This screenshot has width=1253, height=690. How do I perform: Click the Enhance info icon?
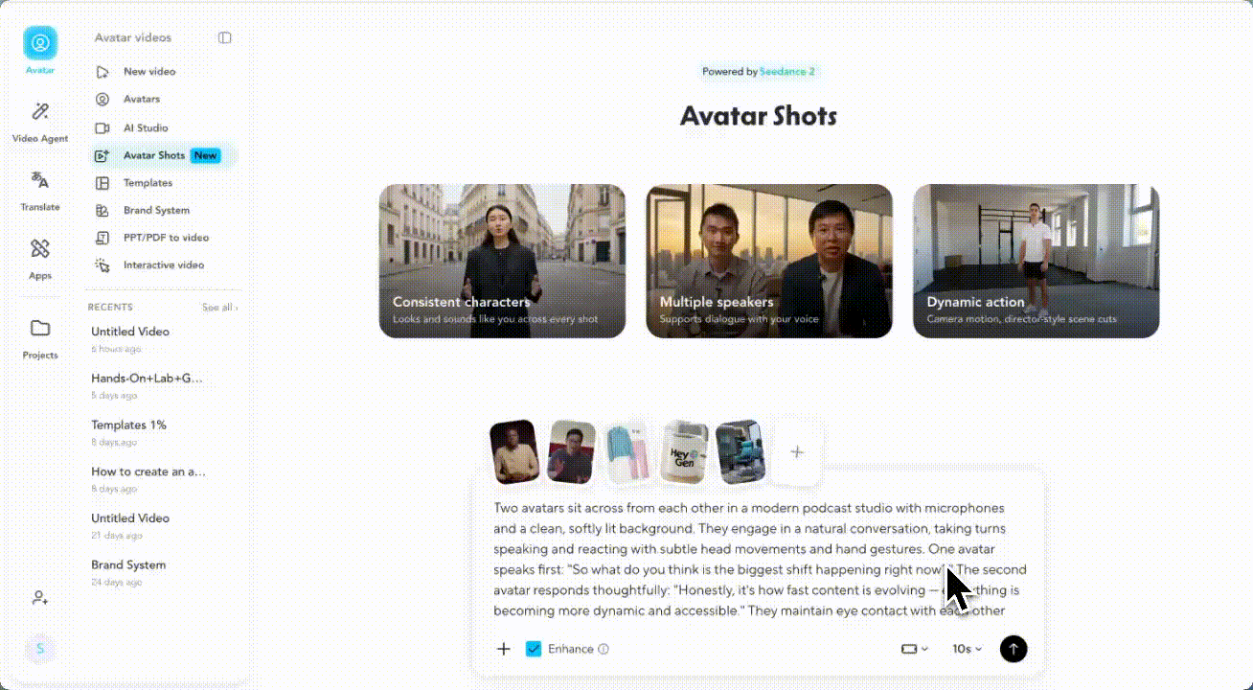pos(604,649)
